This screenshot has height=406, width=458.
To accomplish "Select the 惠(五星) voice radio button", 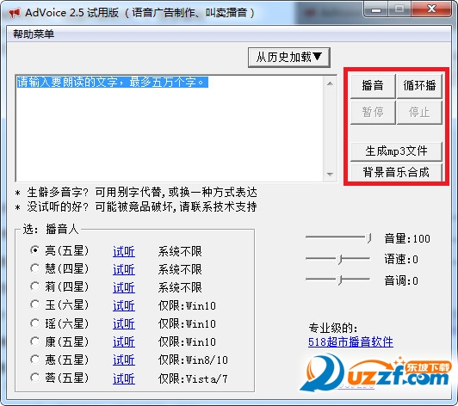I will (x=34, y=360).
